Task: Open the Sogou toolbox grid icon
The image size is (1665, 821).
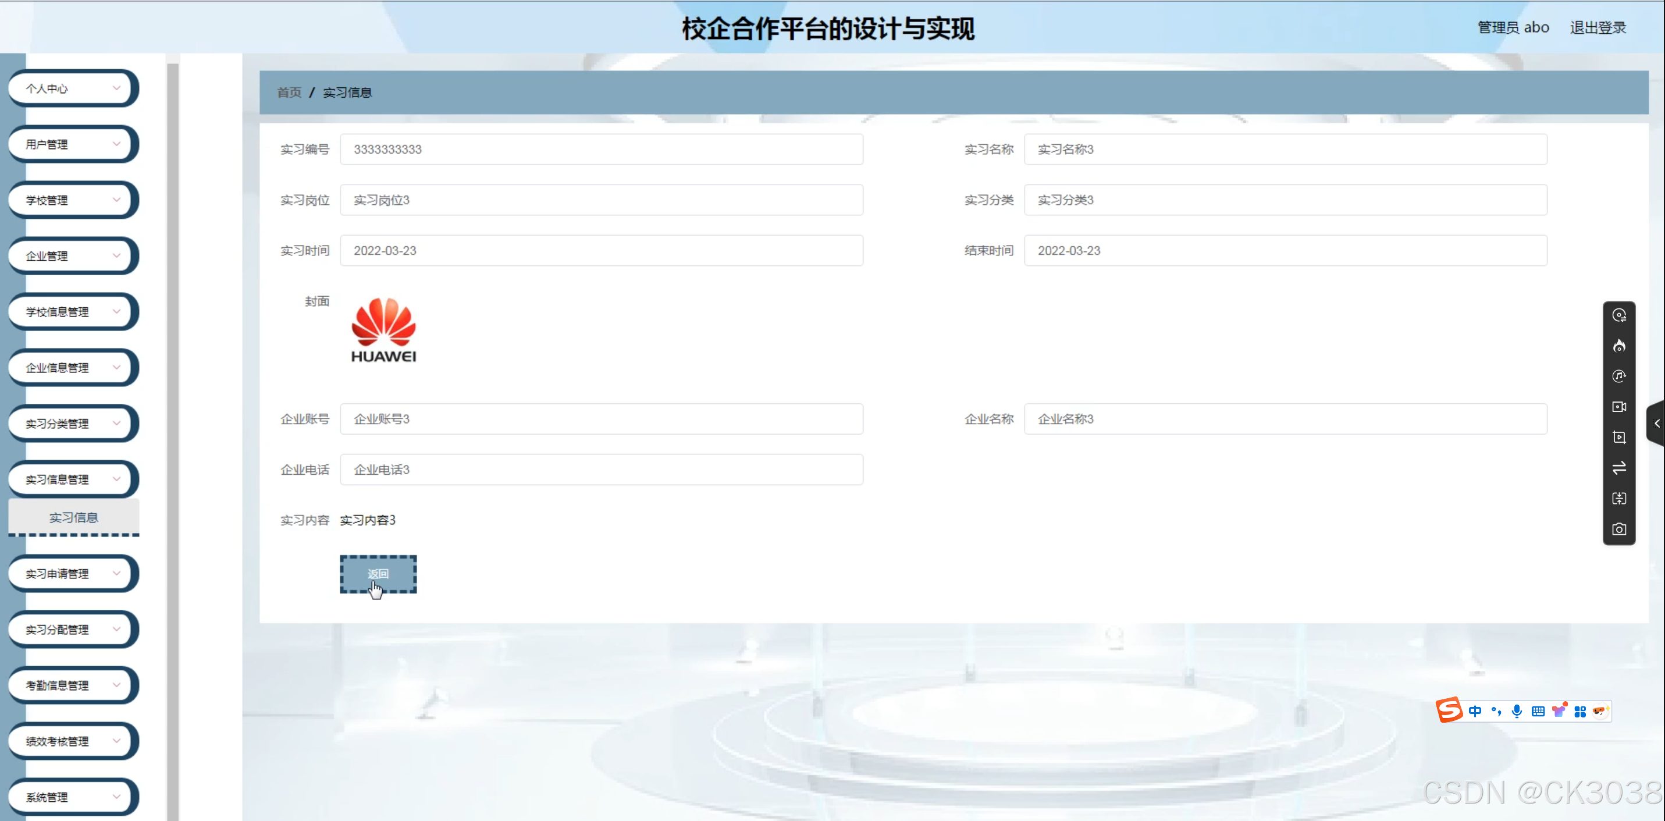Action: click(1580, 710)
